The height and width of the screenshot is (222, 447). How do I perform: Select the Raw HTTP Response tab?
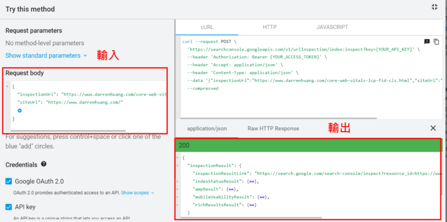click(x=273, y=128)
